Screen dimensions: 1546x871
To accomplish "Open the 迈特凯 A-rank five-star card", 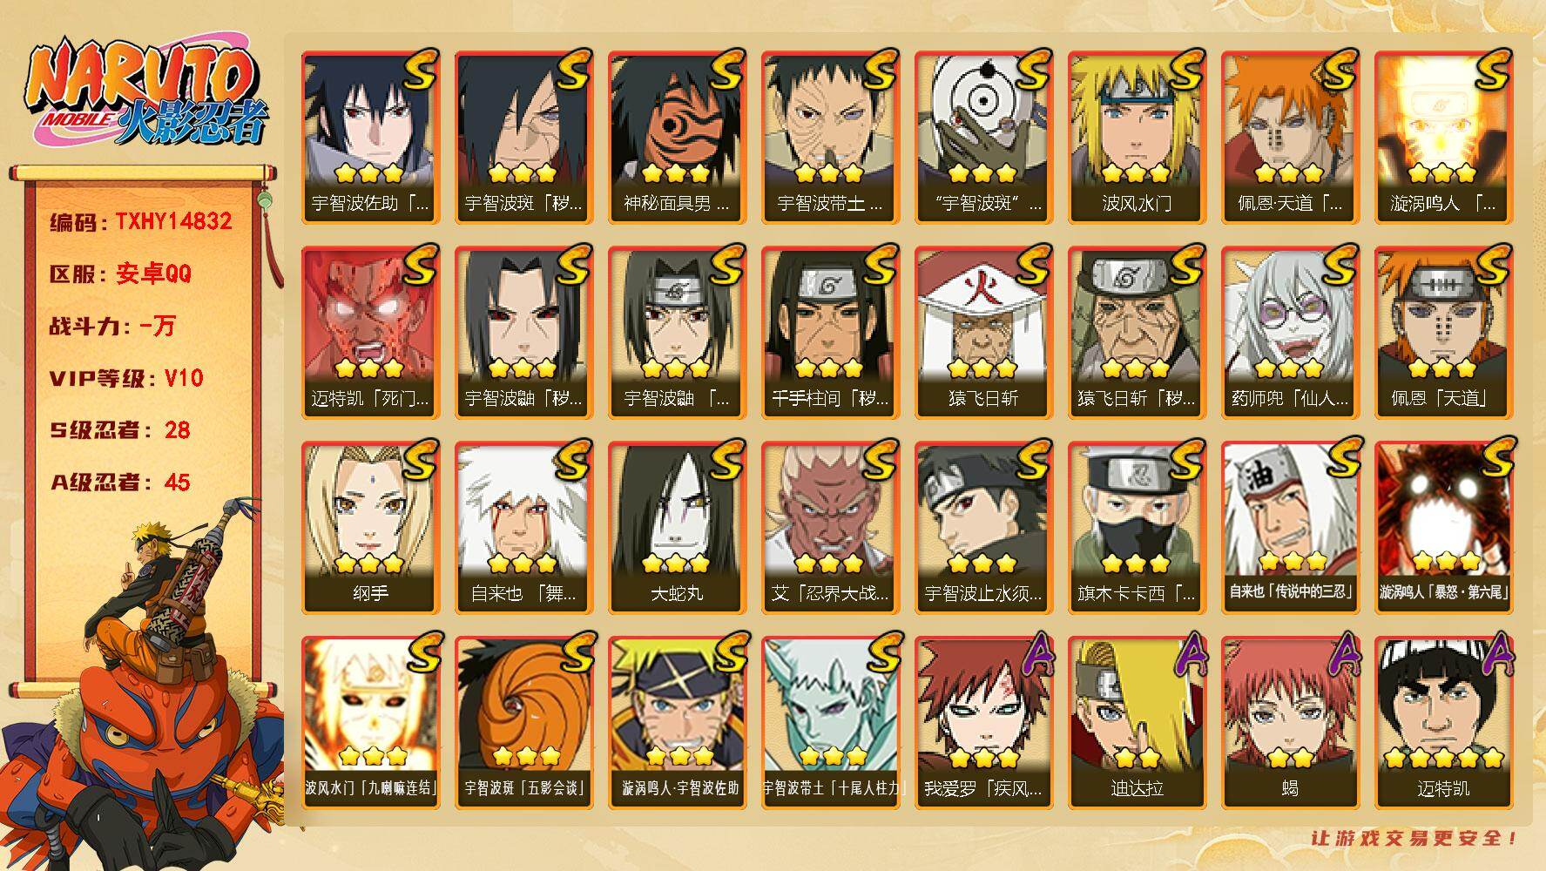I will [x=1443, y=723].
